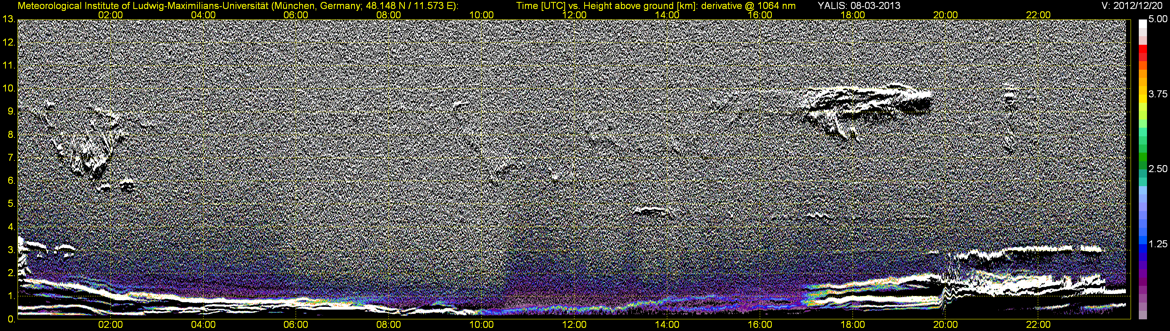
Task: Click height axis label 3
Action: [x=11, y=250]
